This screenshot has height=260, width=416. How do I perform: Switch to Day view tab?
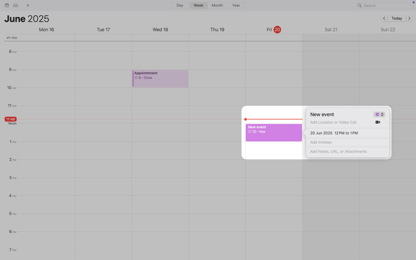[x=180, y=6]
